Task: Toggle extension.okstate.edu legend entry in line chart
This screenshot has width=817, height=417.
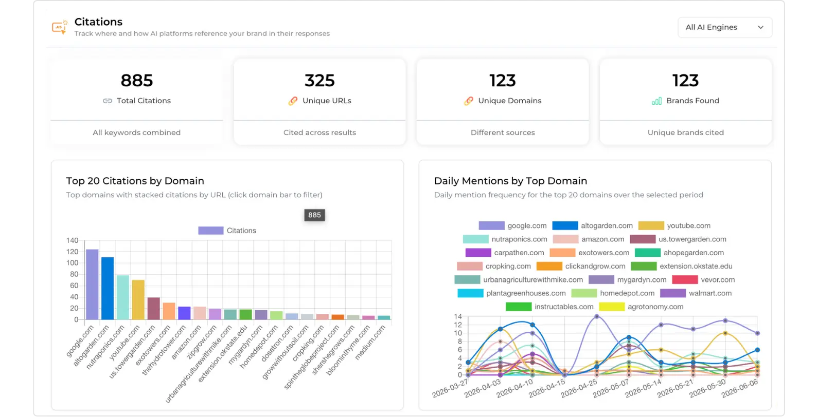Action: pos(682,266)
